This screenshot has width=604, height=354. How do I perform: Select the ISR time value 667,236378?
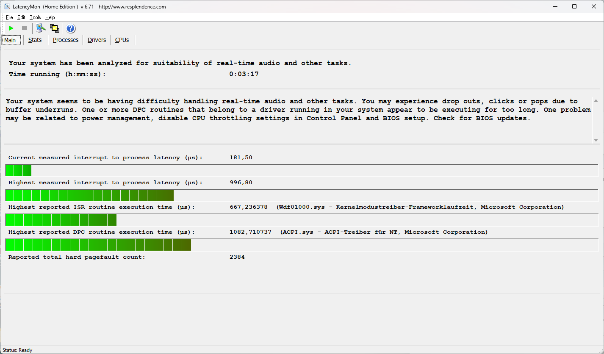[x=248, y=207]
